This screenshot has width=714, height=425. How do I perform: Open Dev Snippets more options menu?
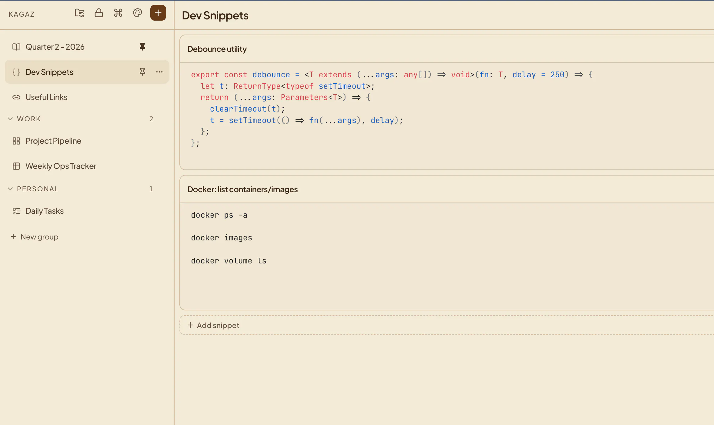[159, 72]
